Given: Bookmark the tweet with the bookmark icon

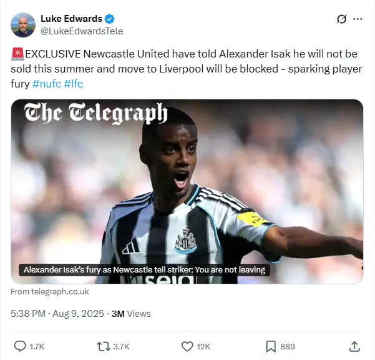Looking at the screenshot, I should pyautogui.click(x=271, y=347).
